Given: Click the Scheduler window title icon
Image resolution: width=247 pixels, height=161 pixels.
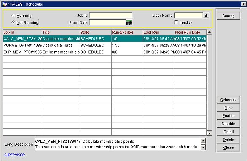Looking at the screenshot, I should coord(4,4).
